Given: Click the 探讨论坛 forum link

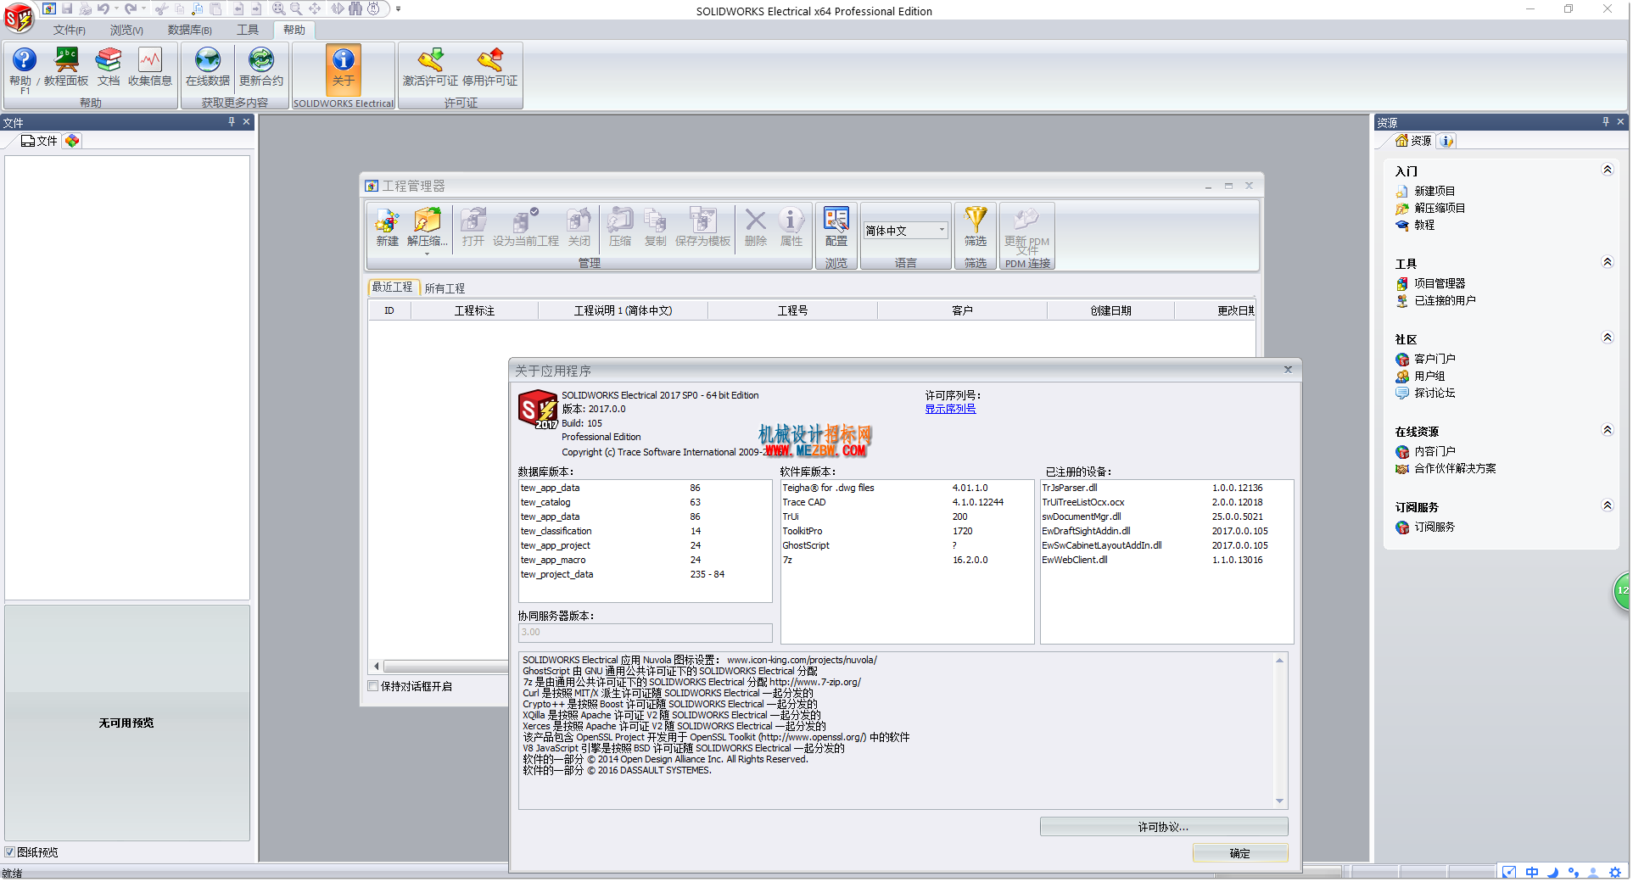Looking at the screenshot, I should pyautogui.click(x=1434, y=394).
